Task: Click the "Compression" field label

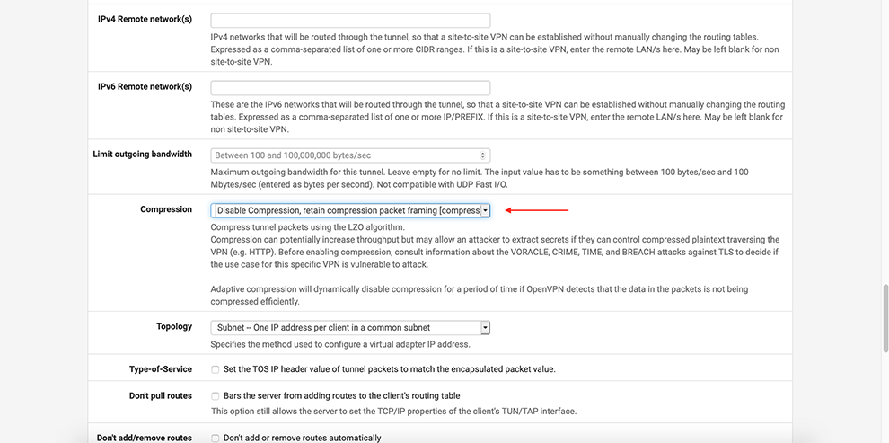Action: pos(166,209)
